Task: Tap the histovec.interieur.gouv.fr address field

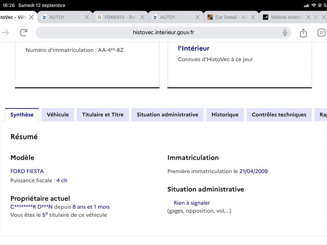Action: tap(163, 33)
